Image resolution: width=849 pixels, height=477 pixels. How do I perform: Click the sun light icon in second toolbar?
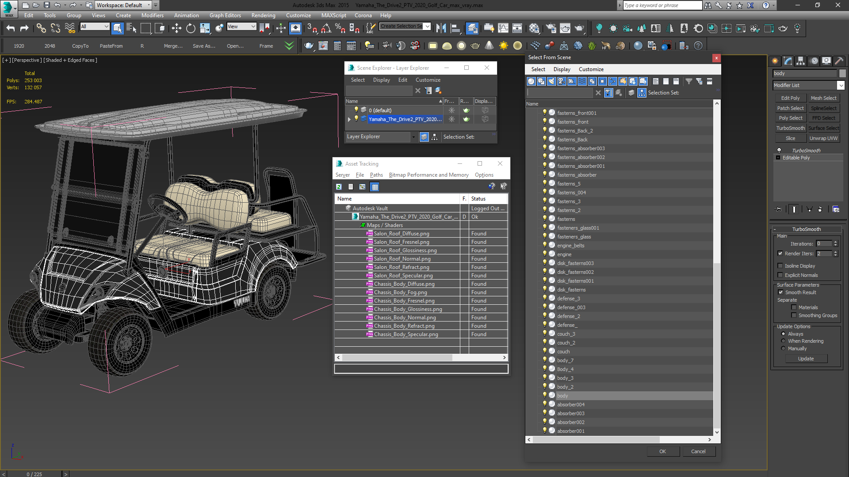[503, 45]
